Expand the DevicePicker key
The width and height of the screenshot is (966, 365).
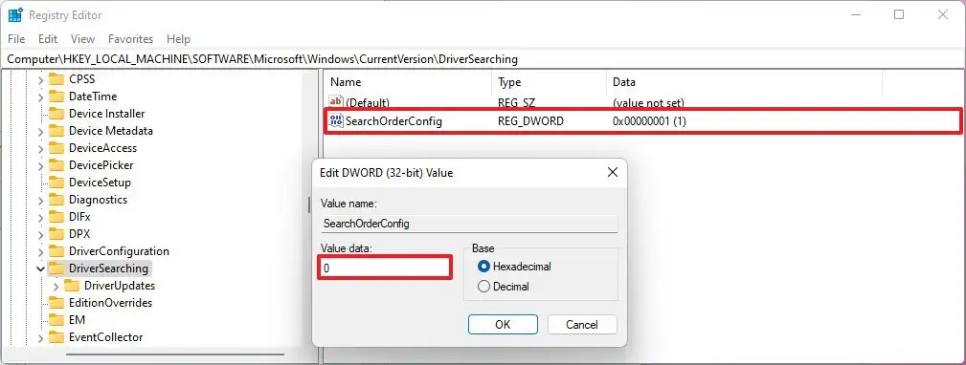(x=40, y=165)
